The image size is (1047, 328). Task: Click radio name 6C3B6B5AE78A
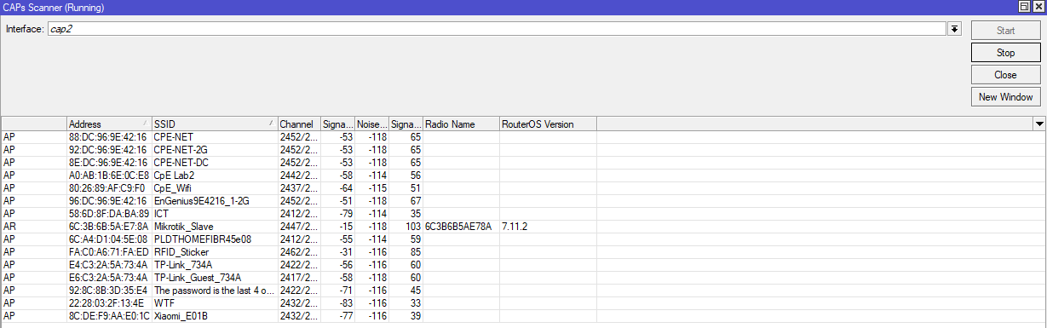(x=458, y=227)
